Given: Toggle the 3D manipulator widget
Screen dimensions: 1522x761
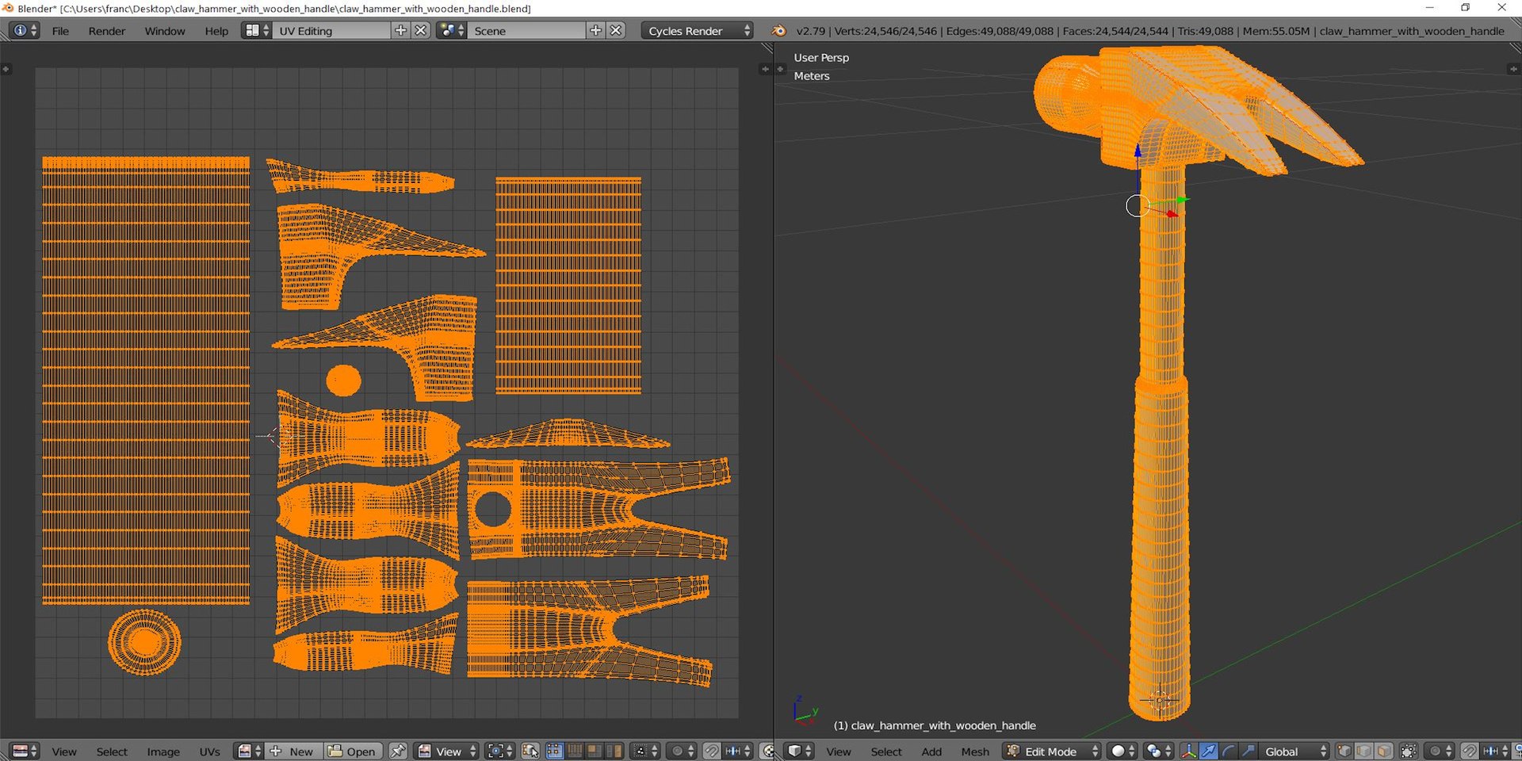Looking at the screenshot, I should 1188,751.
